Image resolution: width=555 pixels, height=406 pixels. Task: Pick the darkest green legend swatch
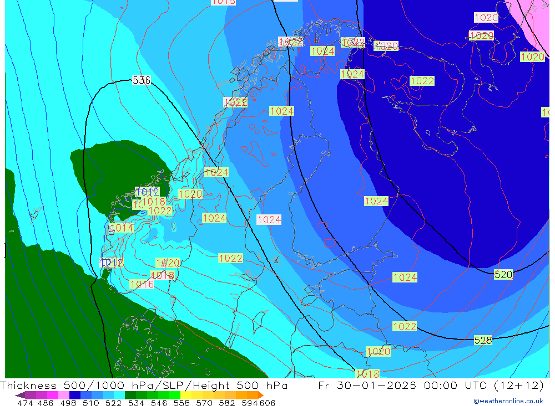(x=130, y=395)
